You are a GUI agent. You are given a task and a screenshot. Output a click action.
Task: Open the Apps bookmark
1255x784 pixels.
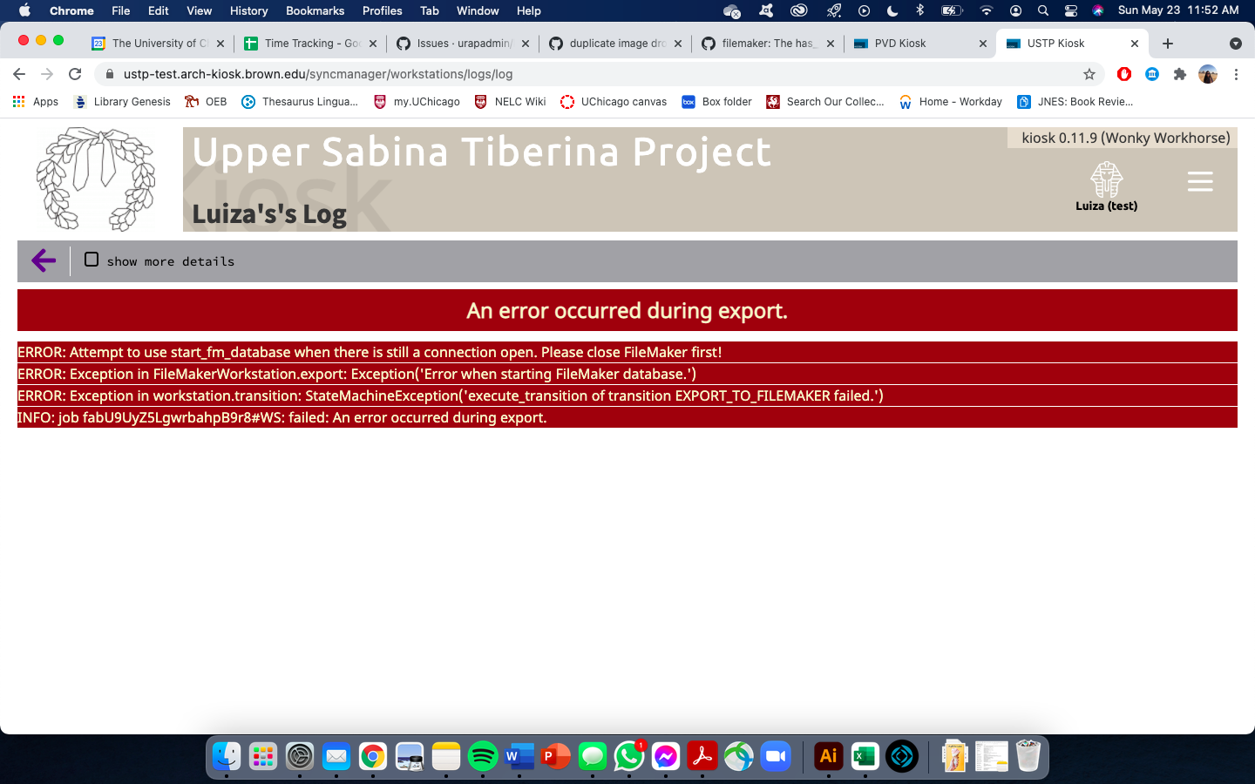pos(36,102)
